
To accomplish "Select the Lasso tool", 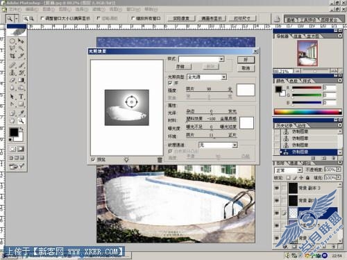I will coord(12,48).
